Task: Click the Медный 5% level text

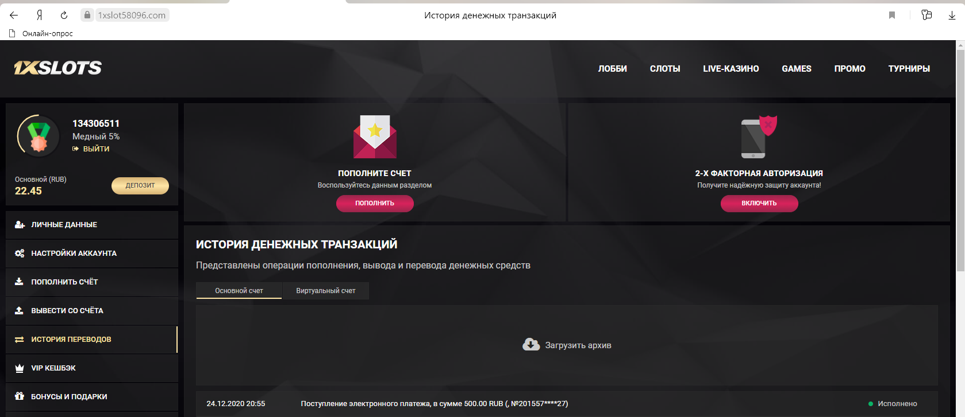Action: (x=96, y=137)
